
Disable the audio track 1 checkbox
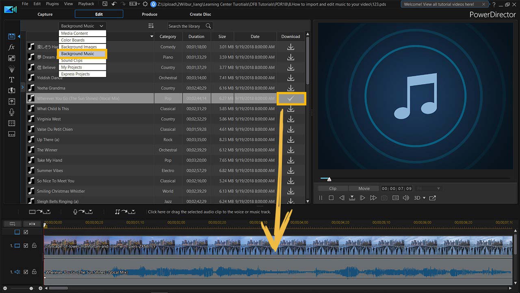[26, 272]
